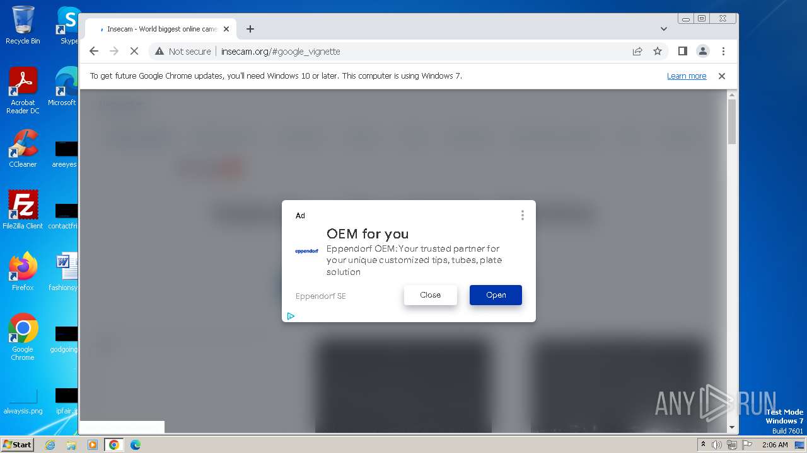Stop loading the page
Viewport: 807px width, 453px height.
tap(134, 52)
